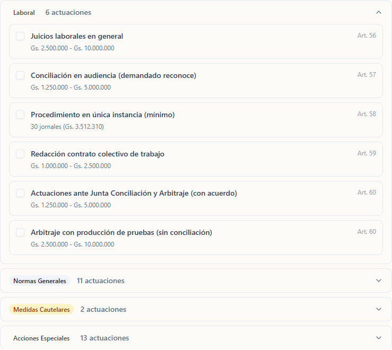Click the Acciones Especiales label
Screen dimensions: 392x350
[x=41, y=338]
